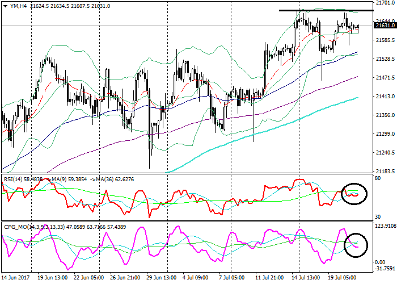397x284 pixels.
Task: Click the 11 Jul 21:00 time label
Action: pyautogui.click(x=270, y=277)
